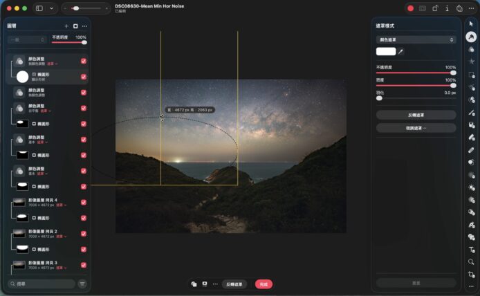Open the 顏色遮罩 mask mode dropdown
480x296 pixels.
point(415,40)
